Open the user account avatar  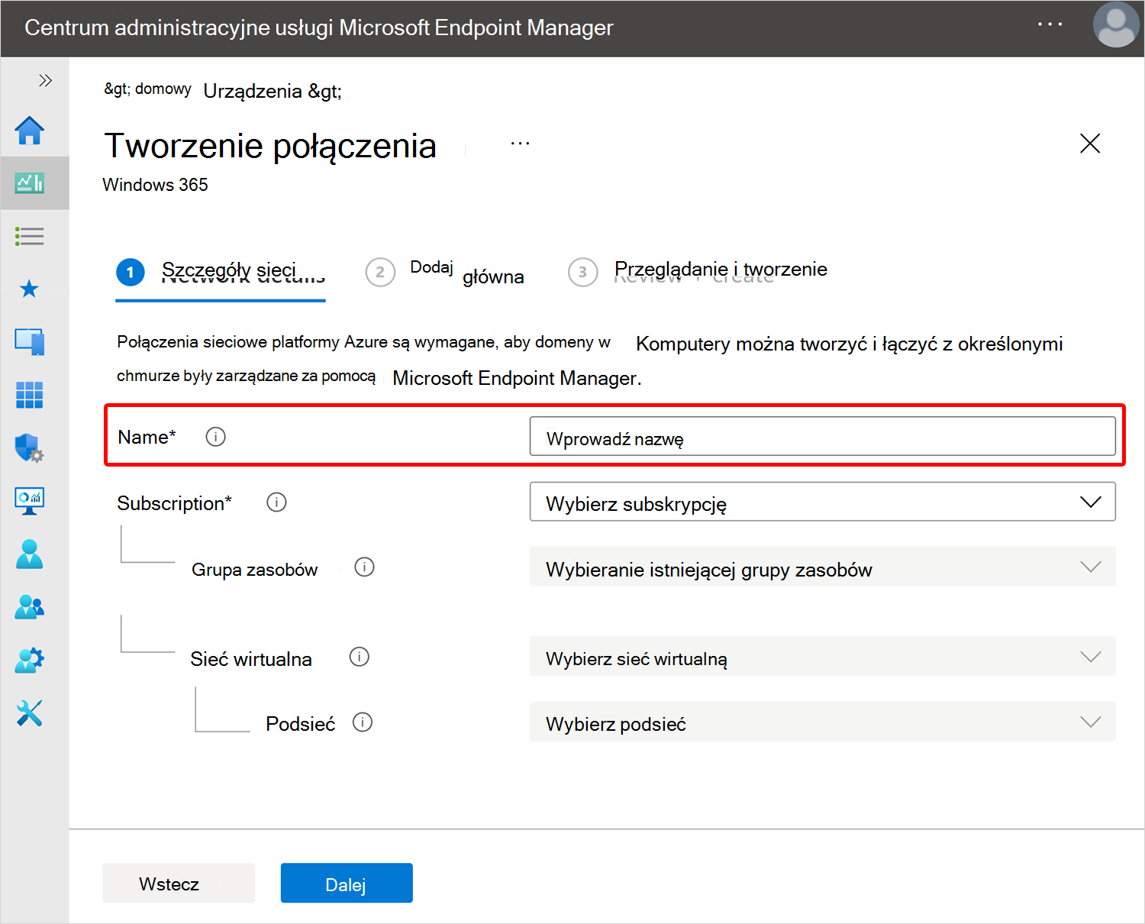1116,24
